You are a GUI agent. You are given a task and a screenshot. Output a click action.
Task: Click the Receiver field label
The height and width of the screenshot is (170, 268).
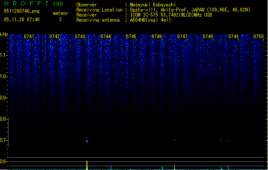pyautogui.click(x=86, y=15)
